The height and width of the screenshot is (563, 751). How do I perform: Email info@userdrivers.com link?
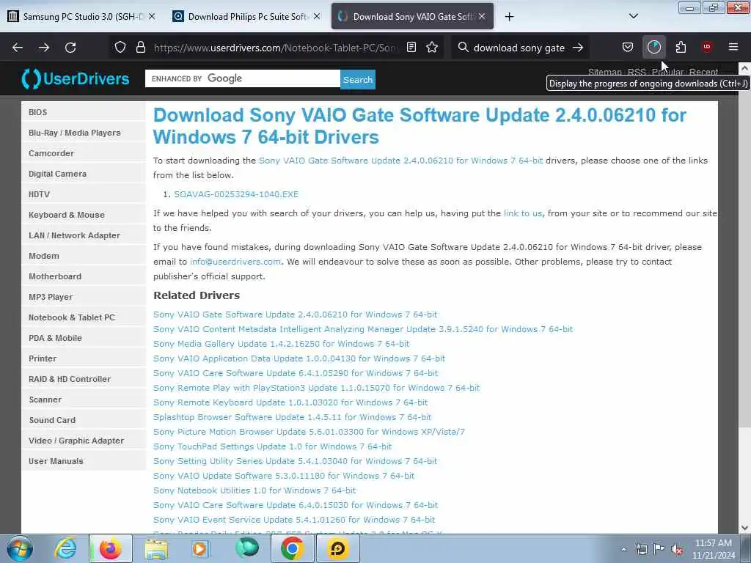point(235,262)
